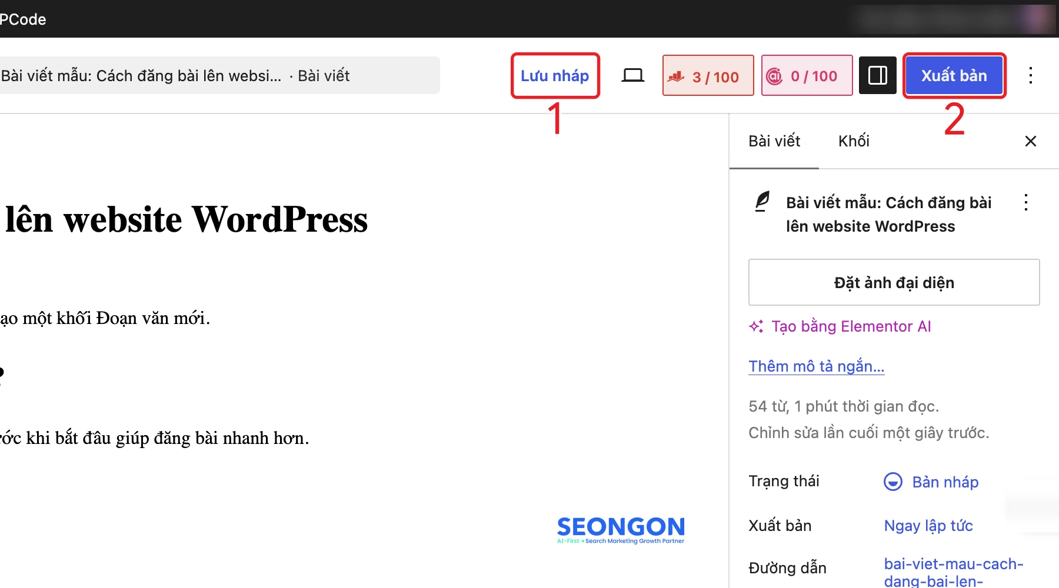The height and width of the screenshot is (588, 1059).
Task: Click the Lưu nháp save draft button
Action: [x=555, y=76]
